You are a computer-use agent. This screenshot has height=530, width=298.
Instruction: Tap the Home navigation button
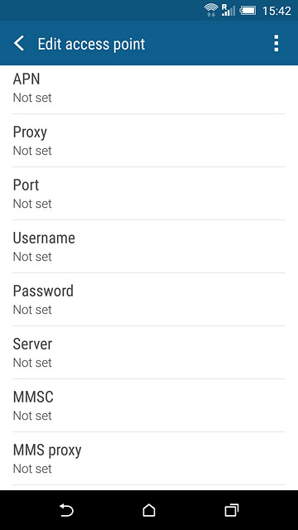pos(149,510)
